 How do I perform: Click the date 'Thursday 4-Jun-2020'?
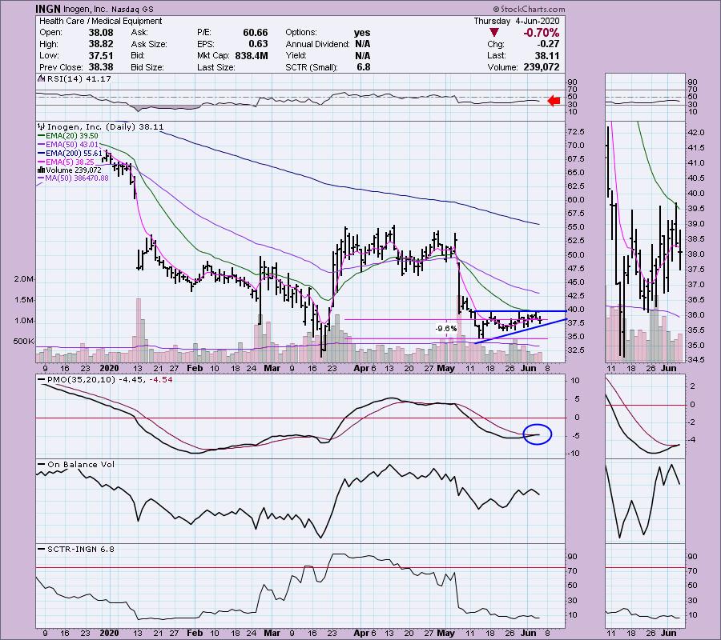pos(517,21)
